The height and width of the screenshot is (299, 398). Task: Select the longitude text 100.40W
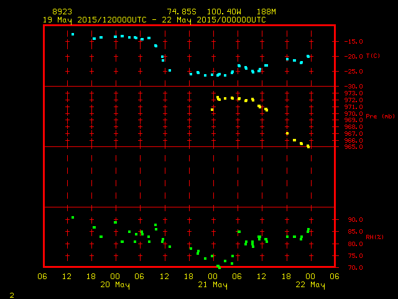click(x=224, y=12)
